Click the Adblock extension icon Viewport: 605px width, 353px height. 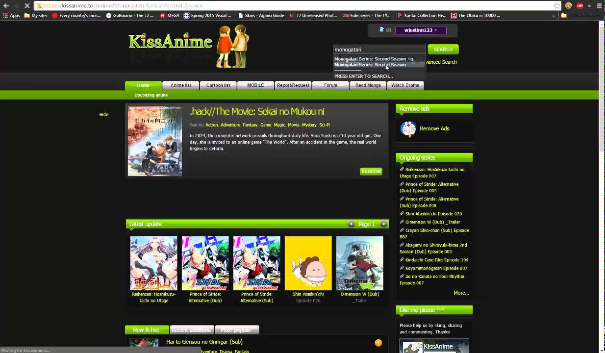(580, 5)
